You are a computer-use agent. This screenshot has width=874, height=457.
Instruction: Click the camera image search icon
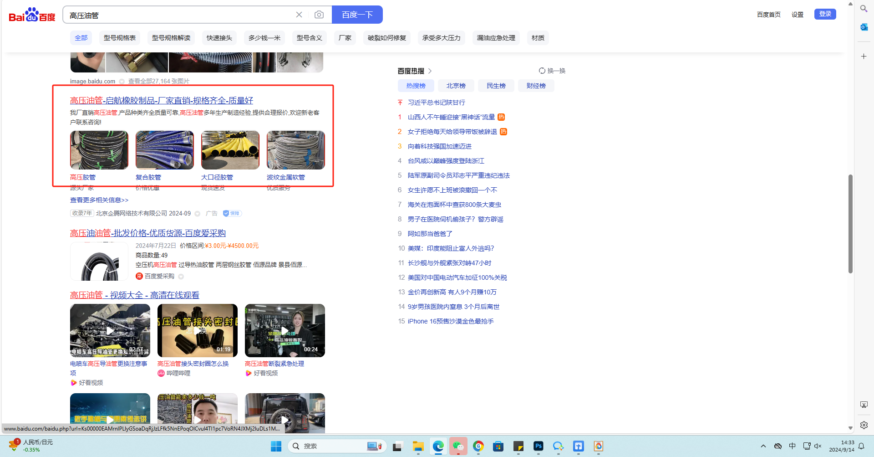319,15
